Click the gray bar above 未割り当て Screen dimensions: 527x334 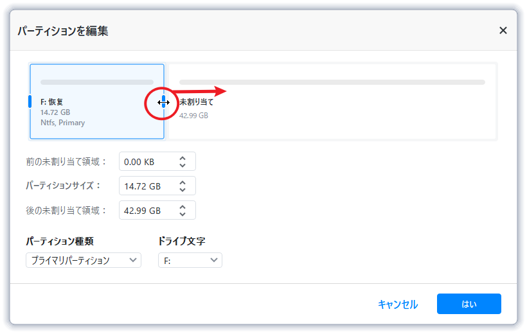[x=332, y=82]
